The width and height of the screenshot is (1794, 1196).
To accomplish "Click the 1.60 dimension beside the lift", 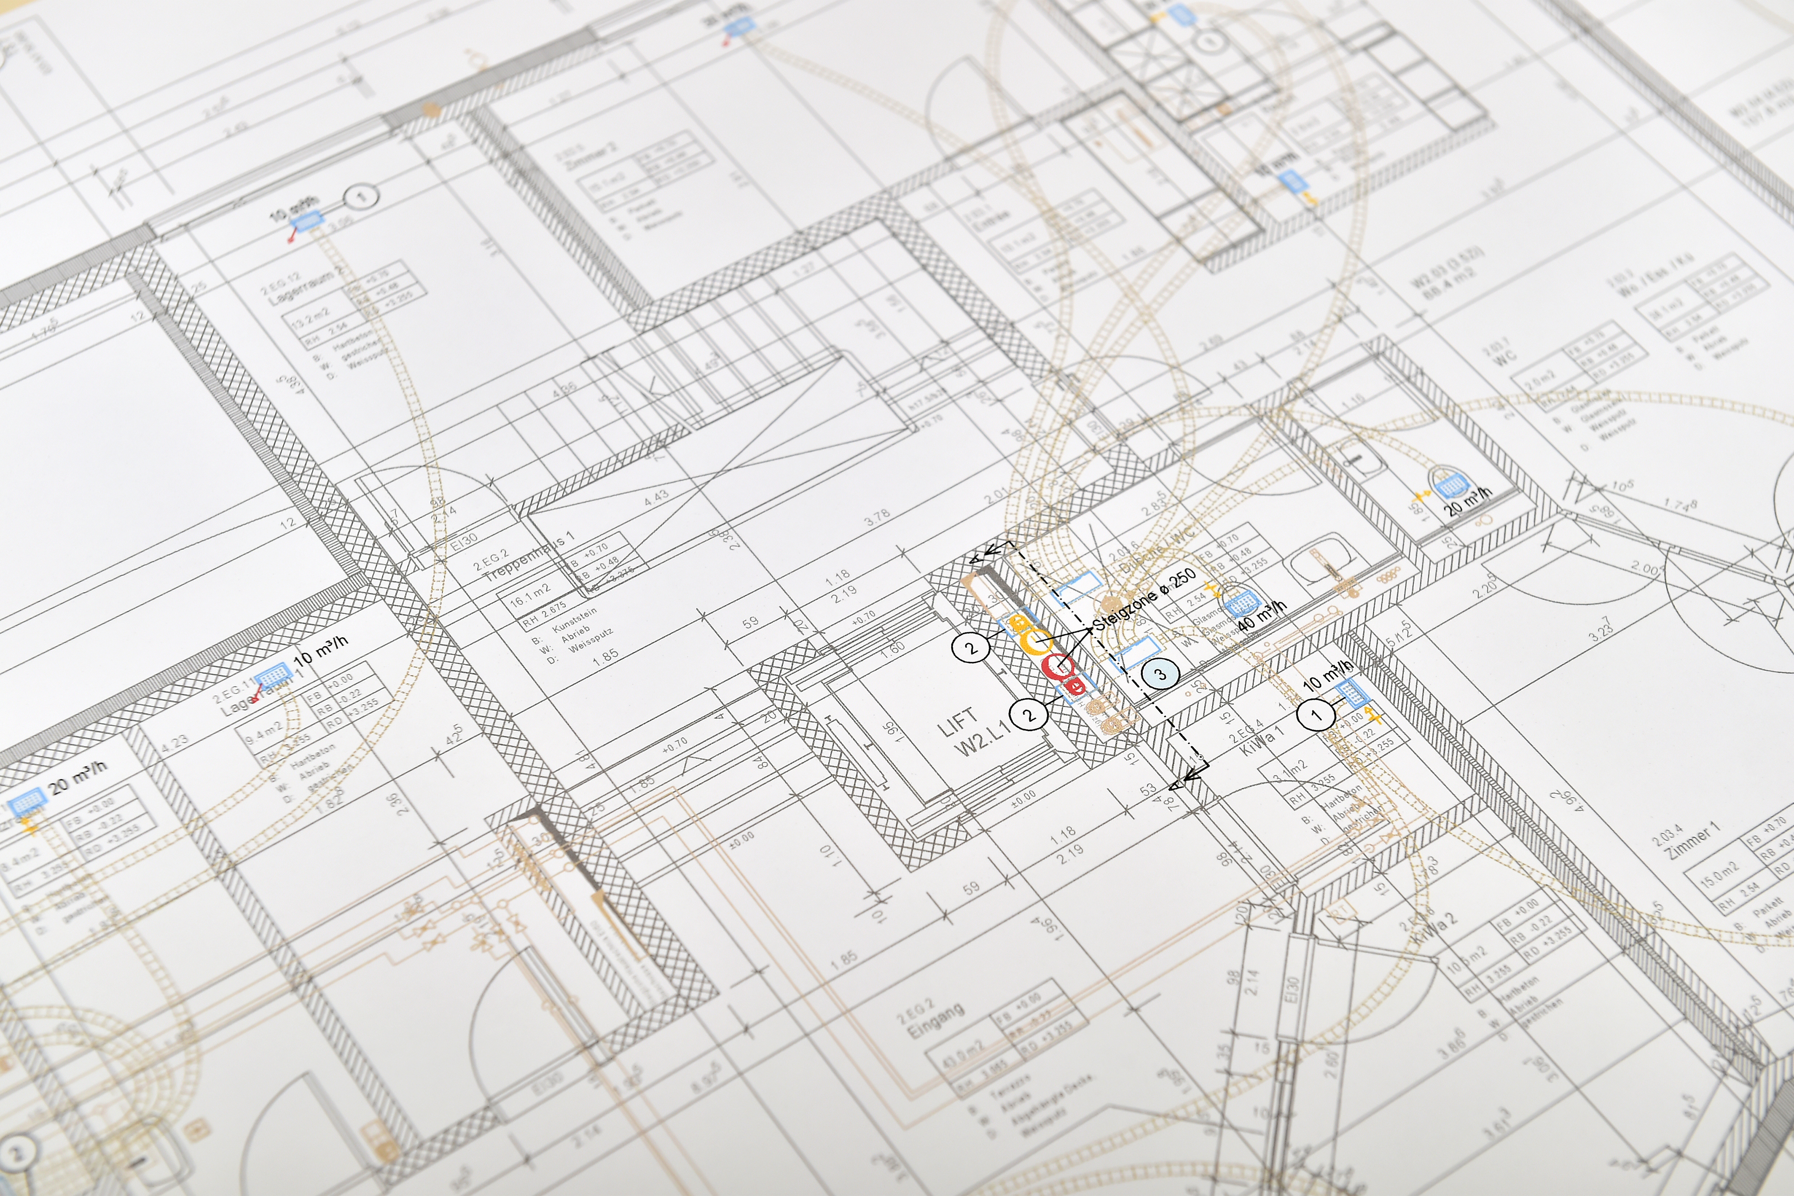I will pos(892,649).
